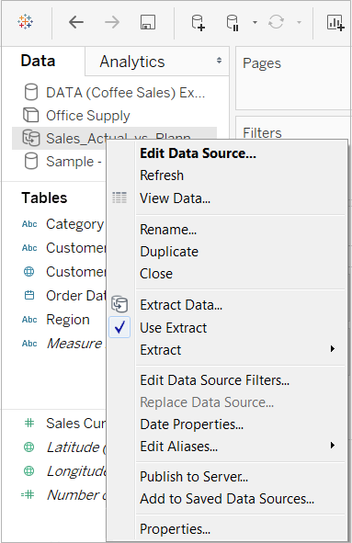Click the New Worksheet chart icon

pos(335,22)
